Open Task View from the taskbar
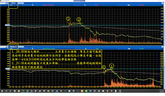Viewport: 165px width, 96px height. (x=10, y=91)
